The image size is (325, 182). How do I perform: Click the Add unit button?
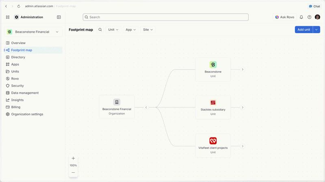304,30
